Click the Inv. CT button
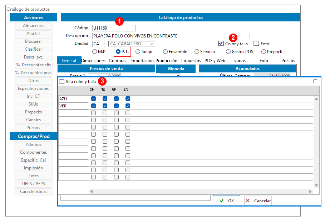The height and width of the screenshot is (219, 325). point(33,97)
